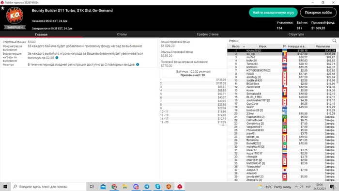Click 1st place payout $135,39 row
This screenshot has width=339, height=191.
click(193, 80)
